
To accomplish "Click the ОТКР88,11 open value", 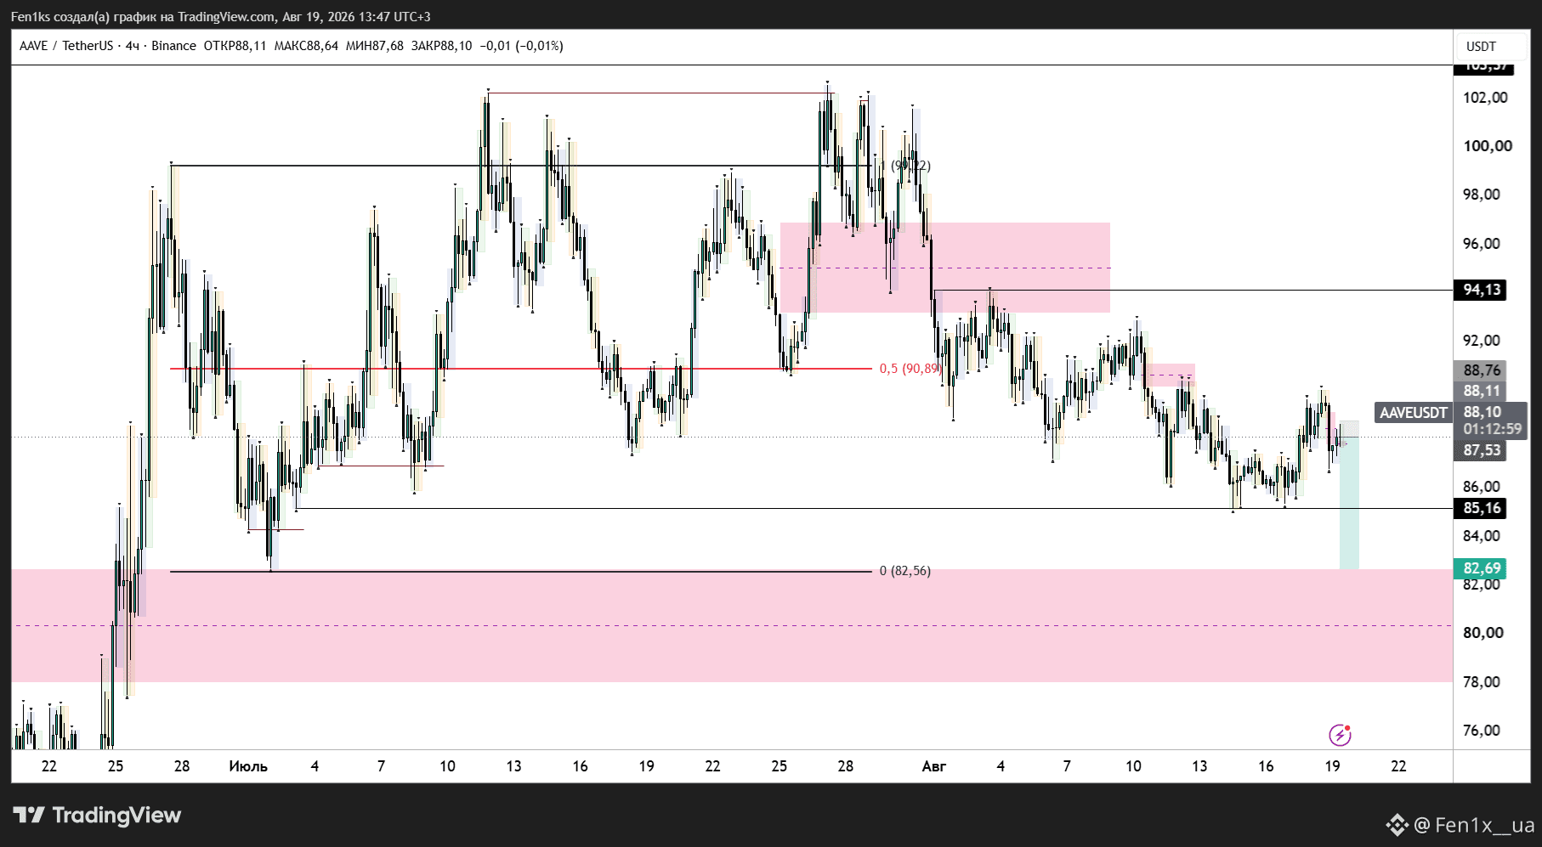I will pos(235,46).
